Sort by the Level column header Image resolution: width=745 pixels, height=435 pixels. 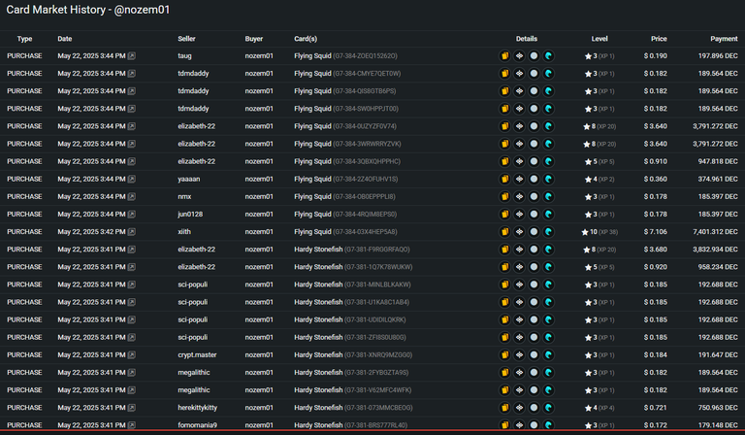pyautogui.click(x=599, y=39)
